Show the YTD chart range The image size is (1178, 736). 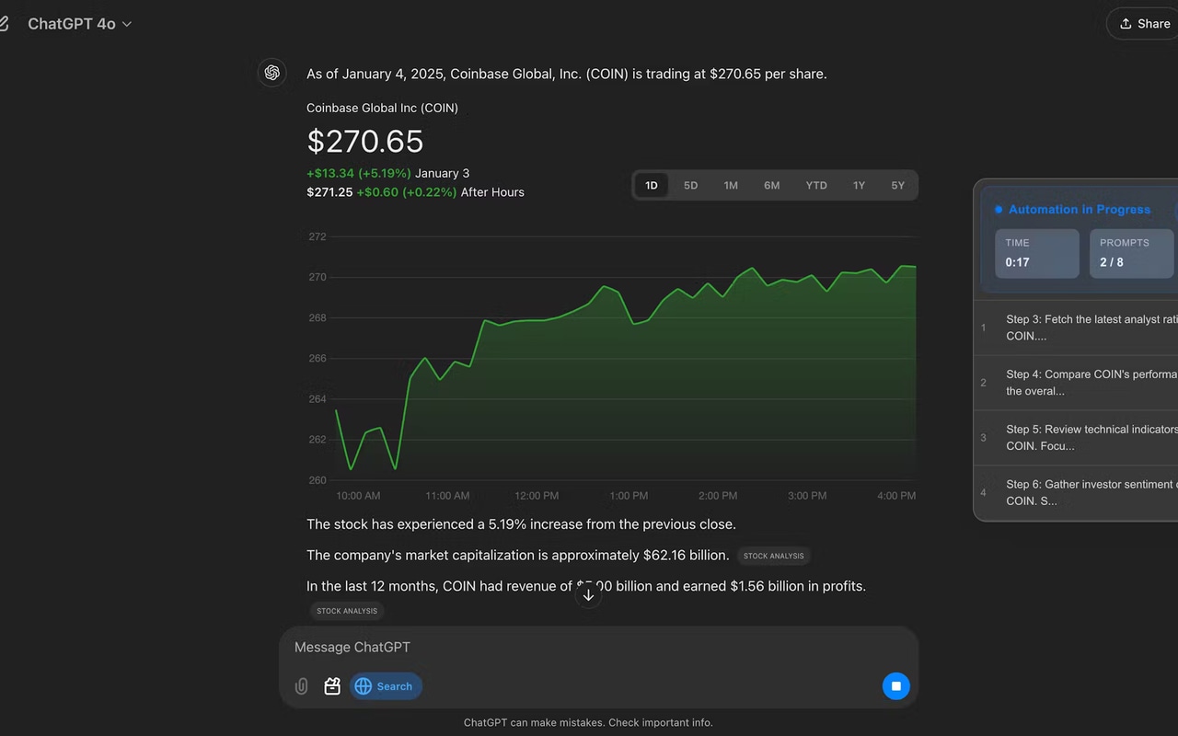[816, 186]
